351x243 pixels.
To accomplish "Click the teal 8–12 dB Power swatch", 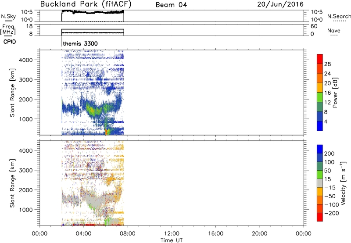I will (x=320, y=107).
